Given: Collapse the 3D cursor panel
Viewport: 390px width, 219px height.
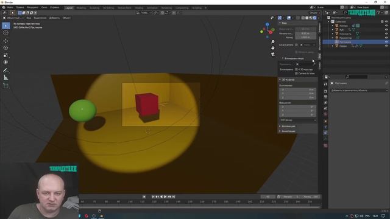Looking at the screenshot, I should [280, 80].
